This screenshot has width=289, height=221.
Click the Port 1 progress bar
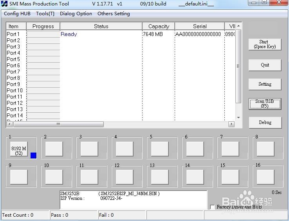point(43,34)
